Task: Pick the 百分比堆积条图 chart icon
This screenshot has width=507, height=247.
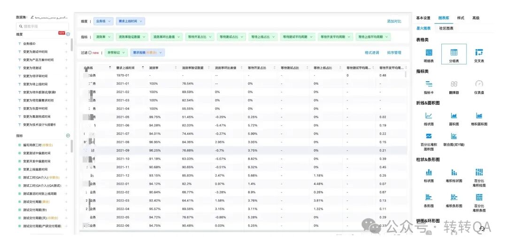Action: (x=479, y=197)
